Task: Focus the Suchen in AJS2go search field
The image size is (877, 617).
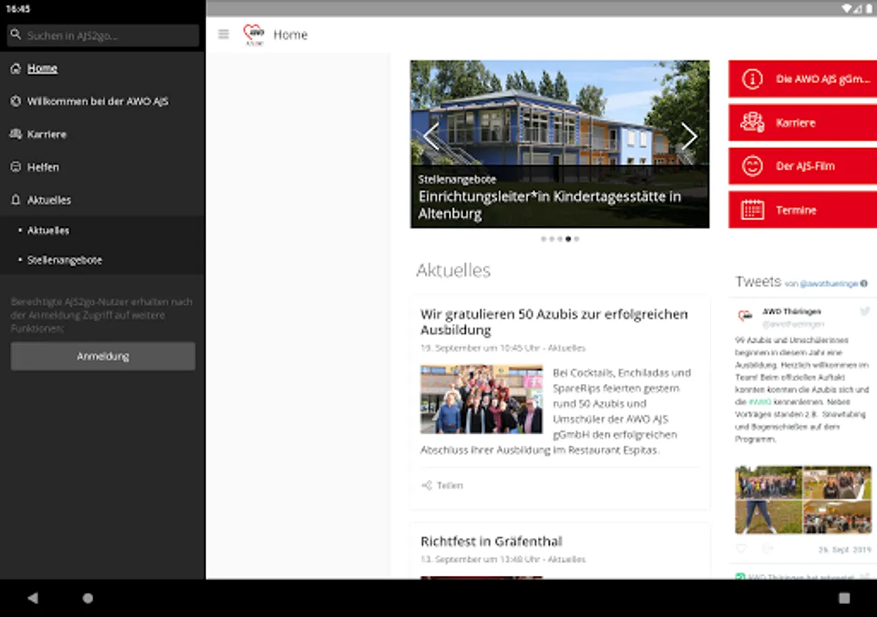Action: tap(103, 36)
